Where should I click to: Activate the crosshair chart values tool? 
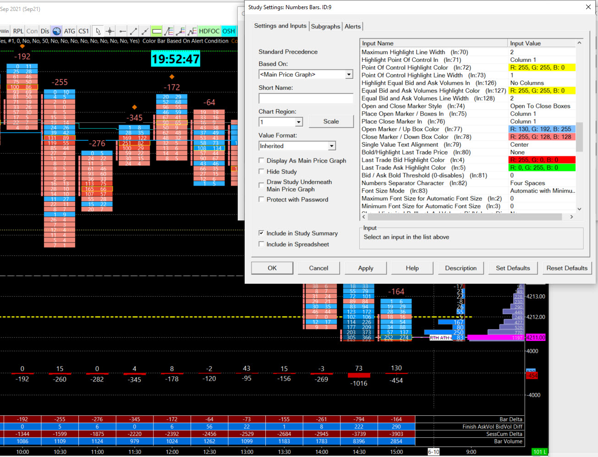tap(110, 31)
